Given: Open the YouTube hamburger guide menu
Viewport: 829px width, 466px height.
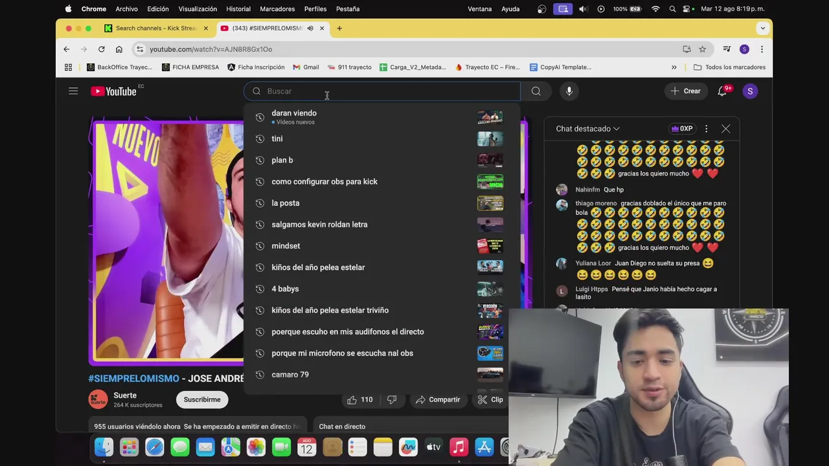Looking at the screenshot, I should pos(73,91).
